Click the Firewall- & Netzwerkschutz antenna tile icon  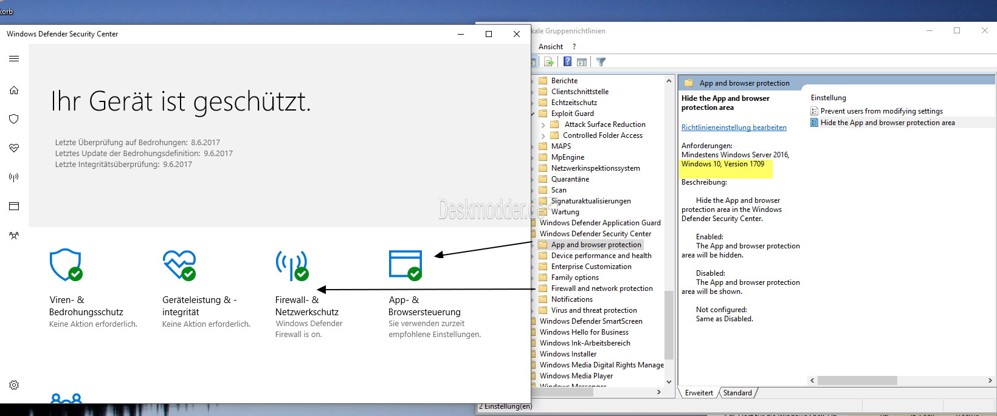coord(292,266)
